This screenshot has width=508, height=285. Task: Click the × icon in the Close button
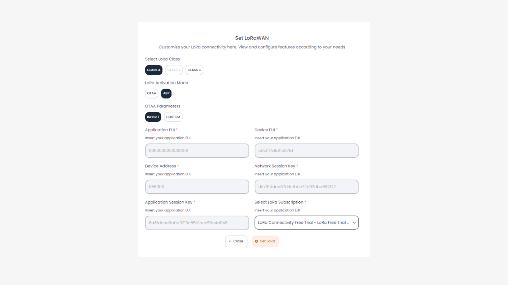tap(230, 241)
